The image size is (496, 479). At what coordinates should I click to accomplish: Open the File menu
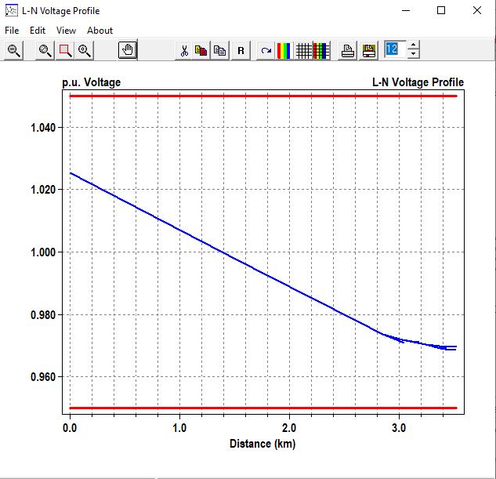(12, 30)
